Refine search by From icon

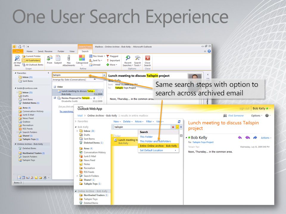coord(49,60)
